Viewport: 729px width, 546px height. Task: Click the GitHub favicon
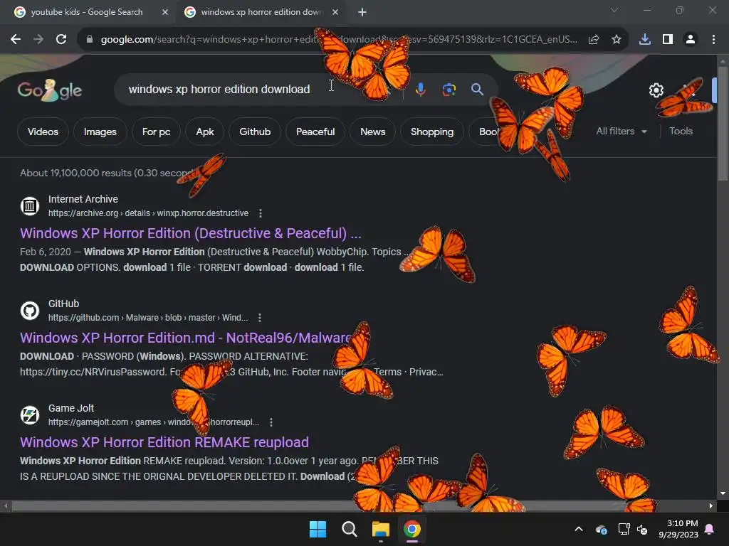(30, 310)
